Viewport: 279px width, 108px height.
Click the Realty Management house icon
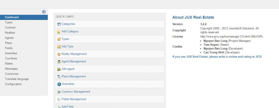tap(59, 54)
